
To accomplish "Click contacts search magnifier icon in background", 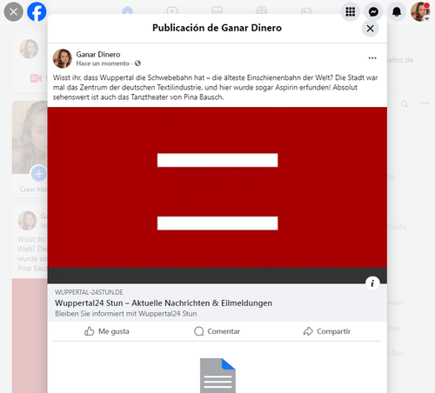I will [405, 103].
